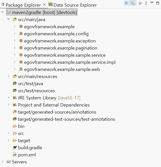
Task: Expand Project and External Dependencies
Action: click(x=9, y=105)
